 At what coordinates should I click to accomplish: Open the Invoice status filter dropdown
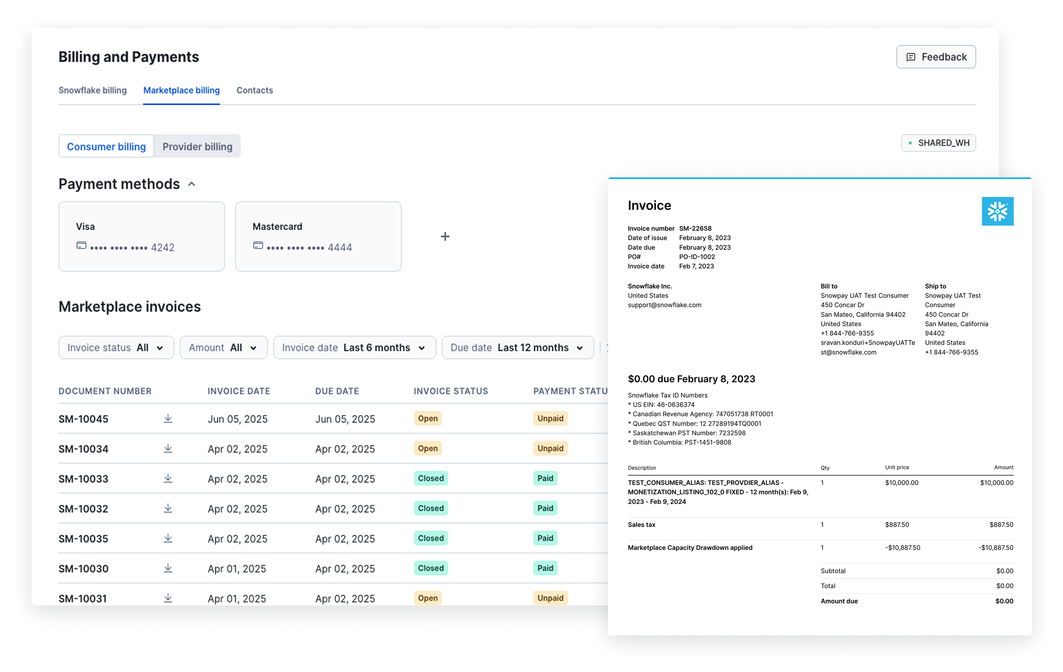[x=116, y=347]
